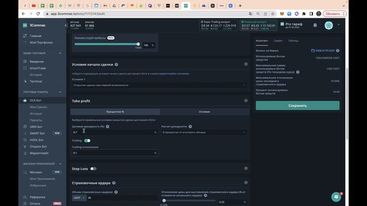Open История under SmartTrade
This screenshot has width=367, height=206.
[x=36, y=75]
